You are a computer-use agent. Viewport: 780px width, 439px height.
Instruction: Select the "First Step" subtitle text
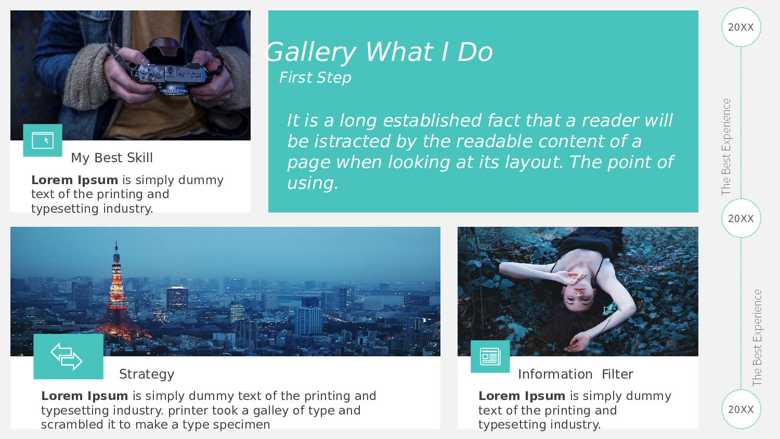coord(315,78)
